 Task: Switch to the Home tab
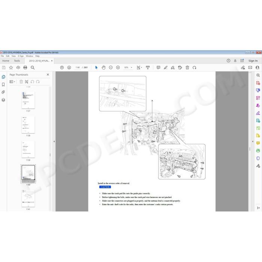click(6, 61)
